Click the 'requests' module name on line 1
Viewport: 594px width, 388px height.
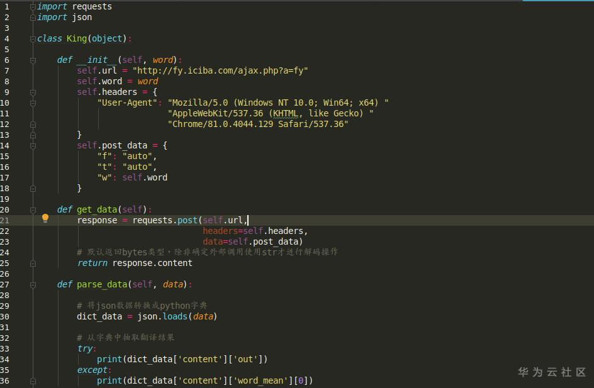pyautogui.click(x=92, y=6)
